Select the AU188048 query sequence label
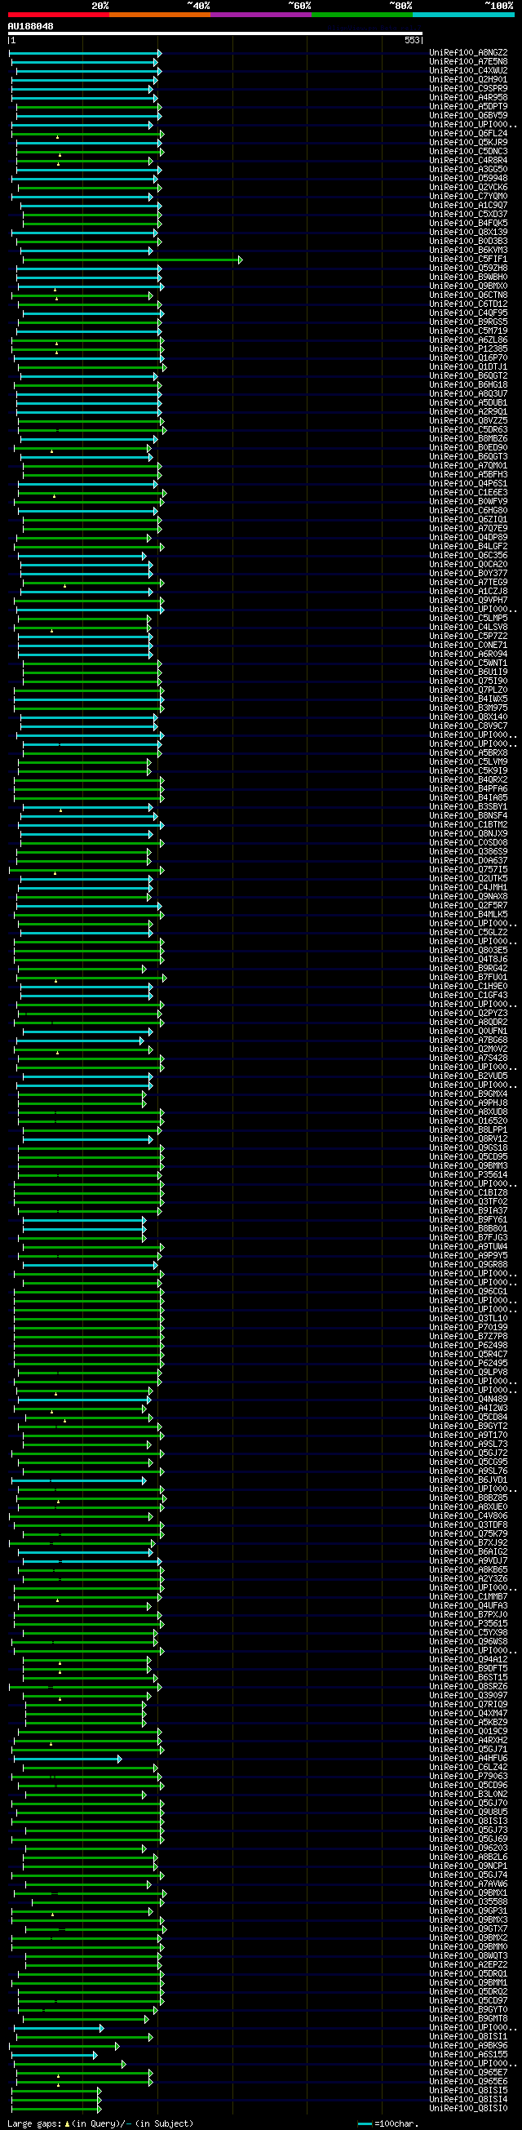Image resolution: width=522 pixels, height=2130 pixels. pyautogui.click(x=30, y=26)
